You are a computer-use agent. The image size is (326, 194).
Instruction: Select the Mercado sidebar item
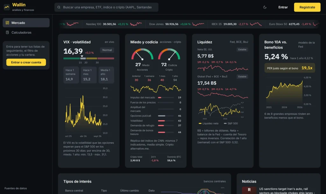pyautogui.click(x=26, y=23)
